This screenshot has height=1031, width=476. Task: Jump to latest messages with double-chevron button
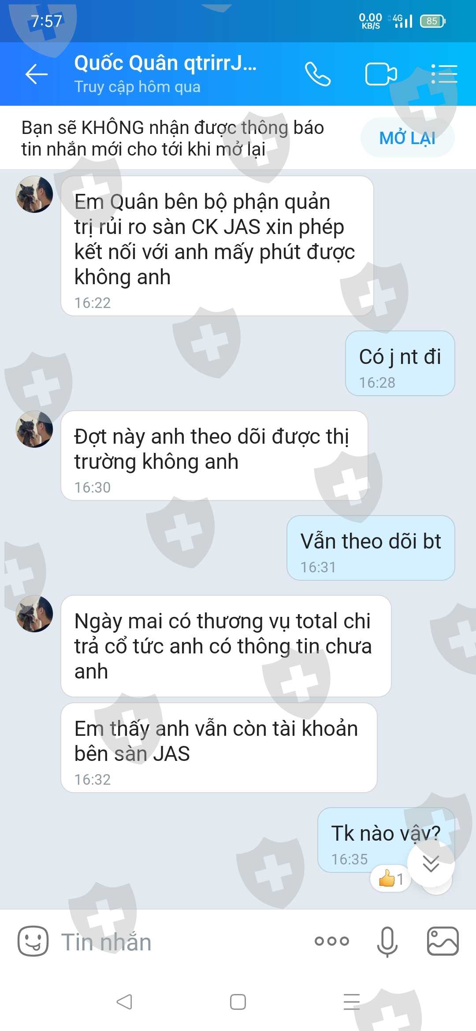431,864
